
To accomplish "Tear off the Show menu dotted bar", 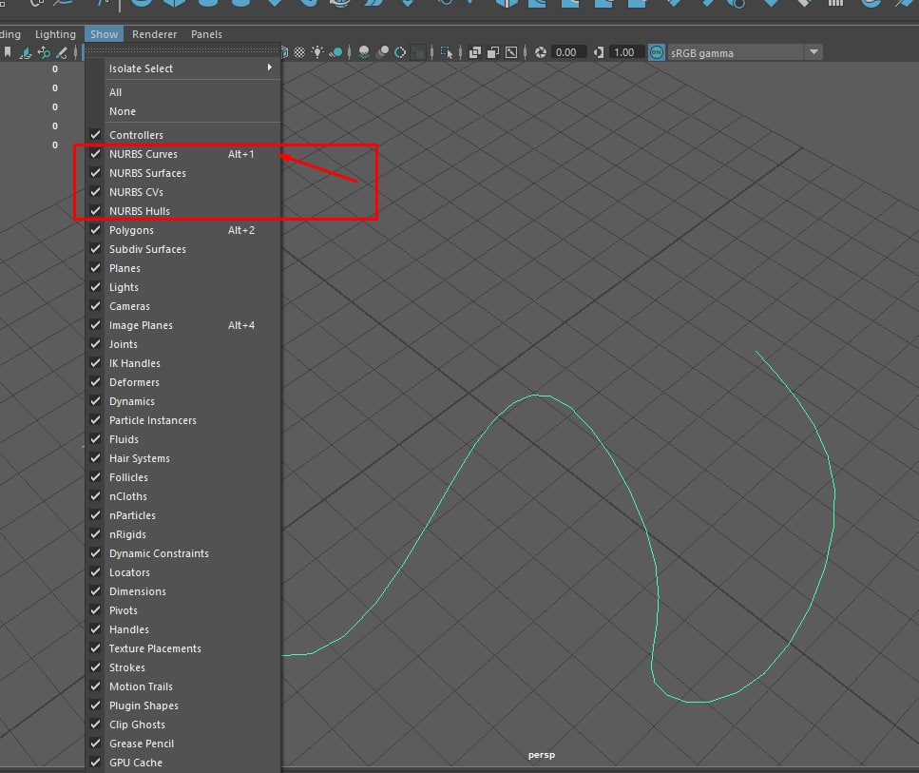I will tap(182, 51).
